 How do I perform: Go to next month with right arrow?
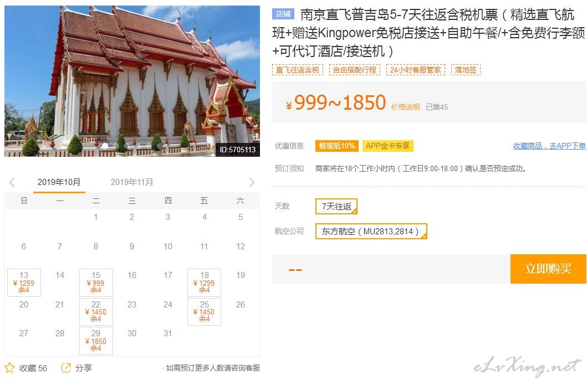(x=252, y=182)
